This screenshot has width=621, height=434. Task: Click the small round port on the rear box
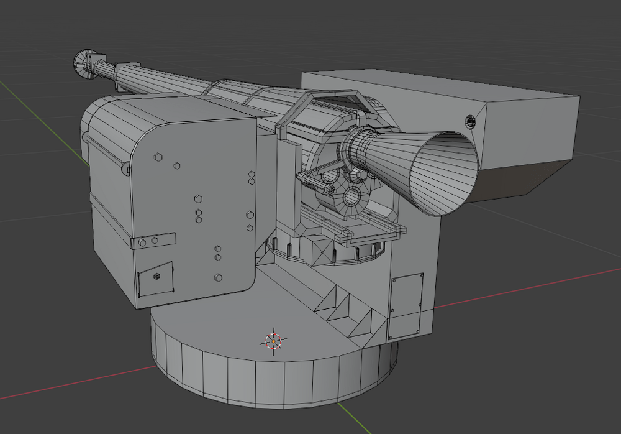[x=469, y=121]
